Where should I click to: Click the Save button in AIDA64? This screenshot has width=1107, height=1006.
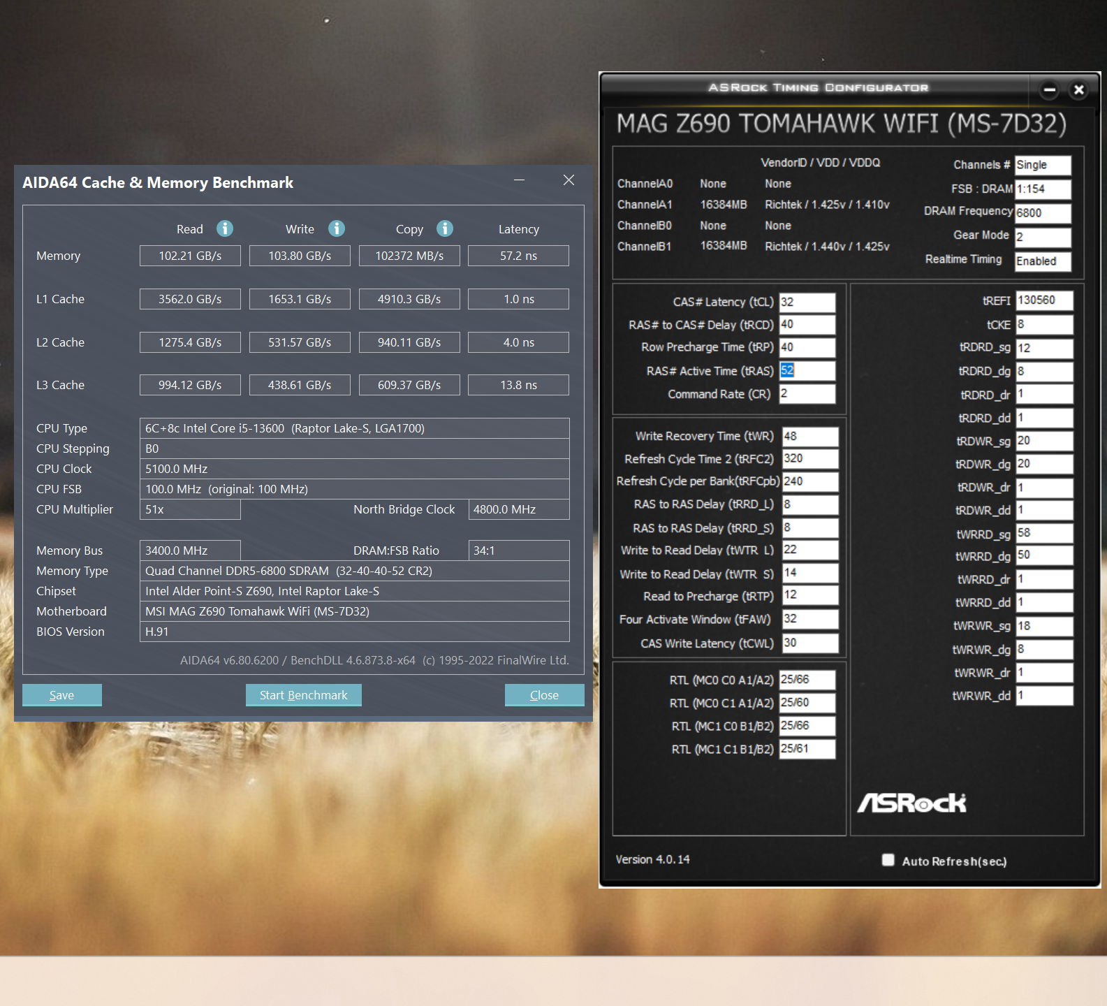tap(62, 695)
